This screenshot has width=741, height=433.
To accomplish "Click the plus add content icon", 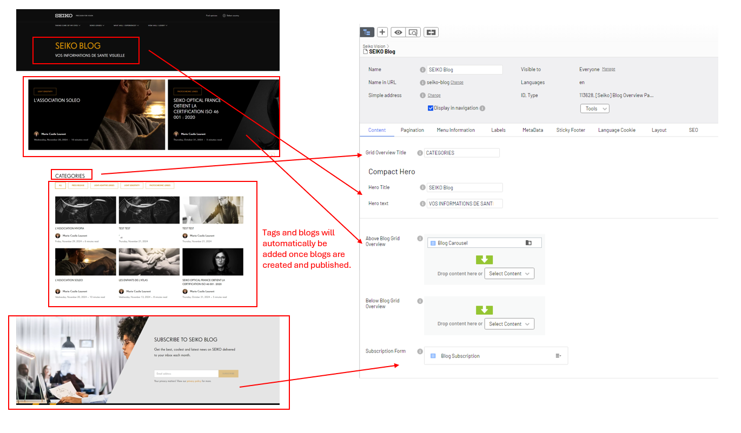I will (x=382, y=32).
